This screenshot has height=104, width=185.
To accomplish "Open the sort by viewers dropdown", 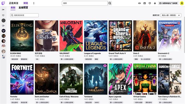I will (x=171, y=15).
